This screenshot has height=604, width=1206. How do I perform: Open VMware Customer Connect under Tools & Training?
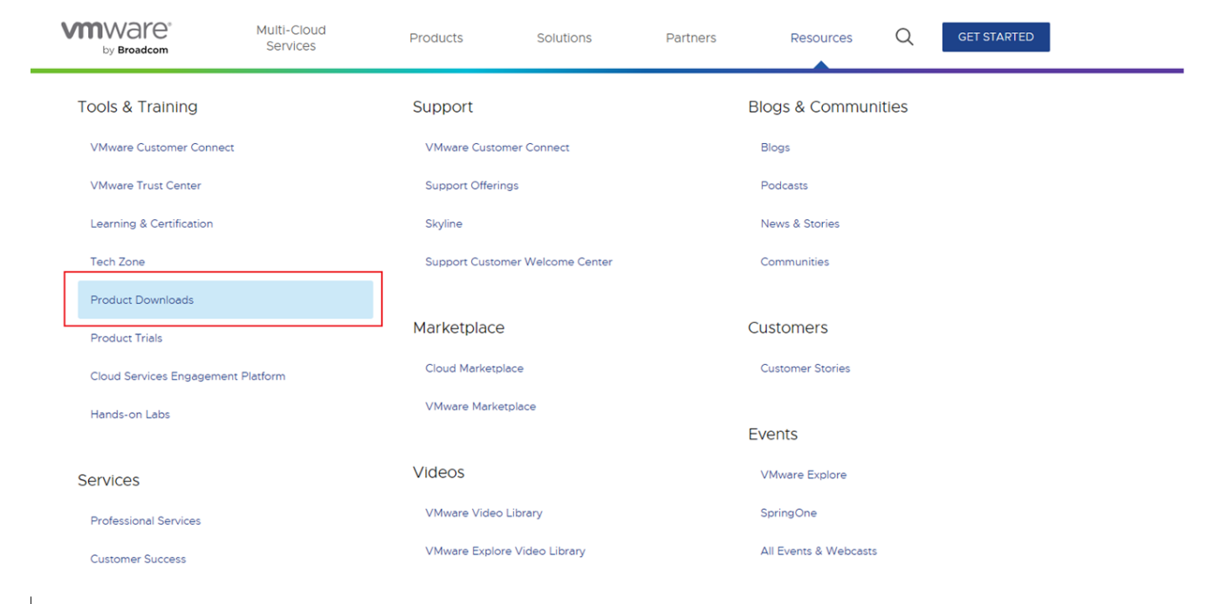(x=162, y=148)
